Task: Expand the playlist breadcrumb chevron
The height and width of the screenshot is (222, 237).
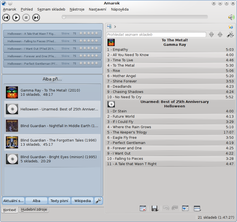Action: 115,27
